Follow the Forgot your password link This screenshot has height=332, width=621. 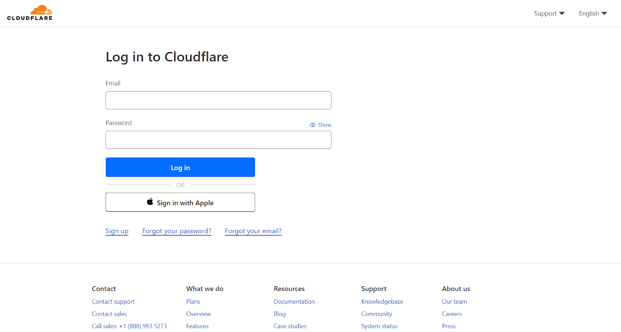(x=177, y=231)
